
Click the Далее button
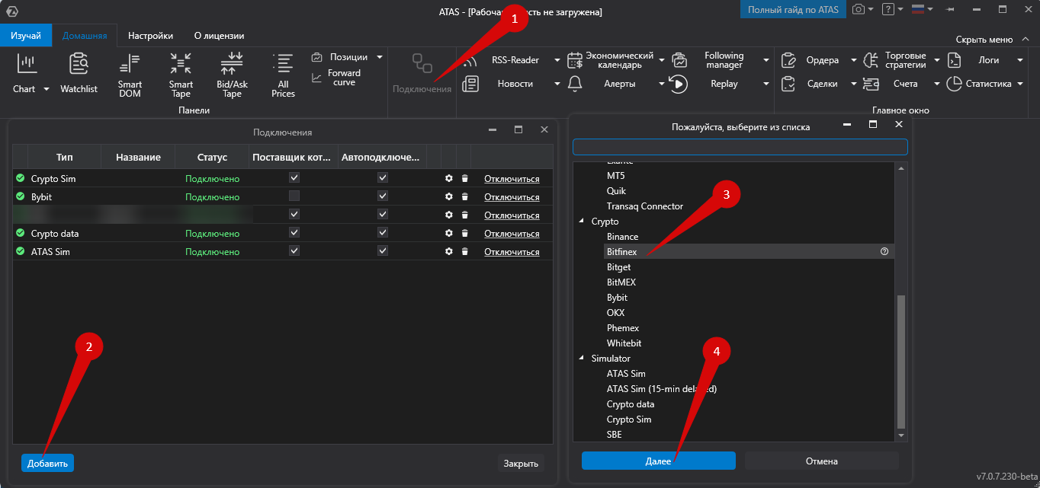tap(659, 461)
